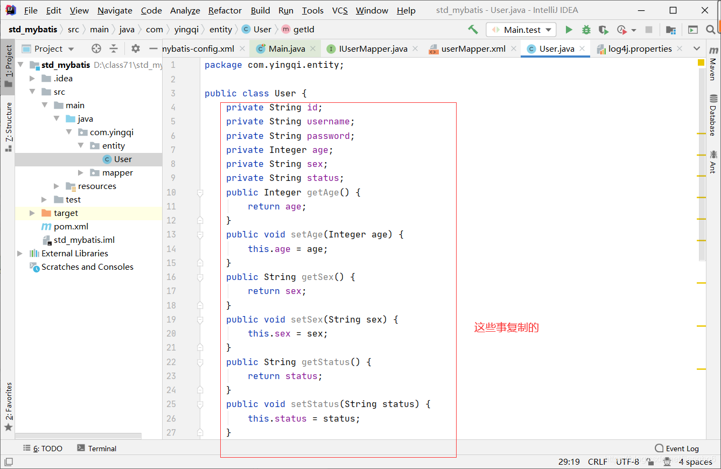Run with coverage shield icon
The width and height of the screenshot is (721, 469).
[x=604, y=30]
